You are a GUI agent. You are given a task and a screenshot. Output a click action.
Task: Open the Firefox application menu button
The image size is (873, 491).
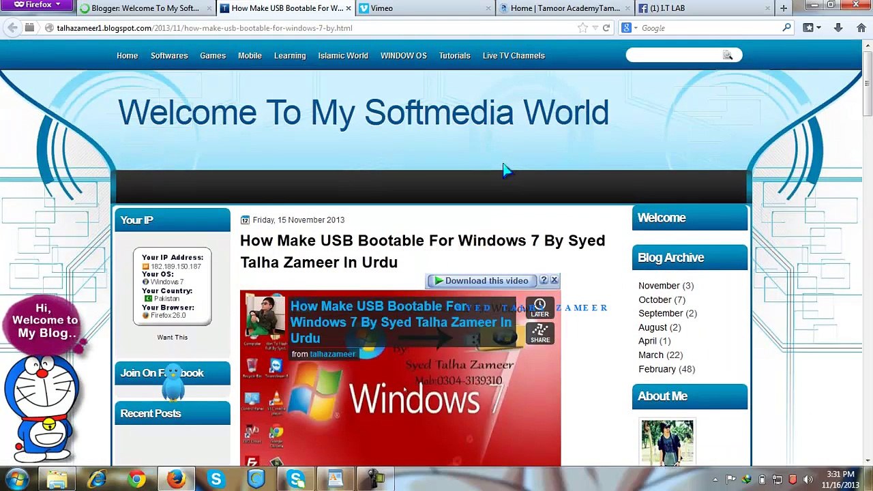coord(38,5)
